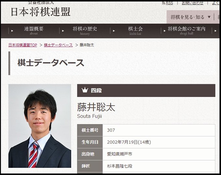This screenshot has width=221, height=175.
Task: Open the お問い合わせ contact link
Action: (192, 3)
